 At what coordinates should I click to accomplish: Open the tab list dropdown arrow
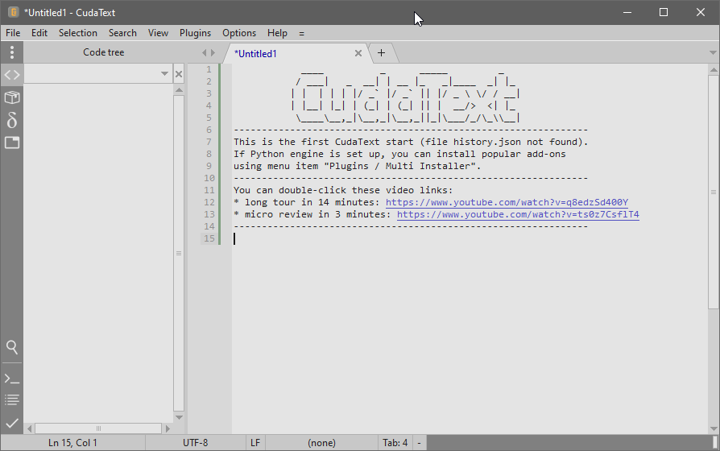pos(713,53)
